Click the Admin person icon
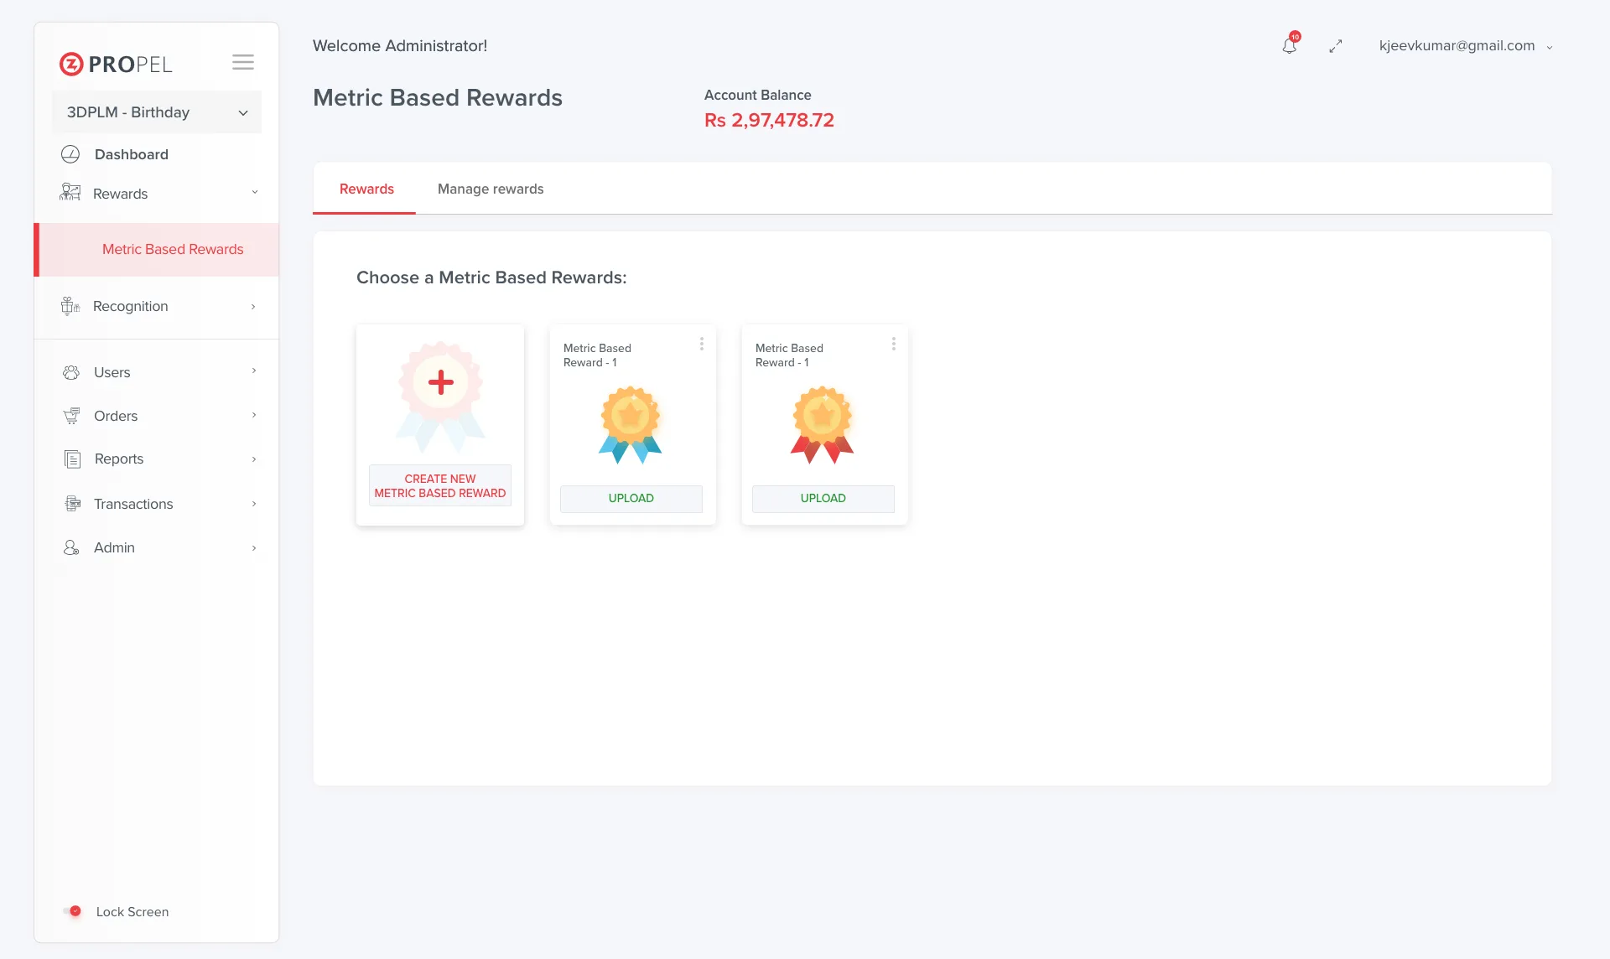This screenshot has width=1610, height=959. tap(71, 547)
